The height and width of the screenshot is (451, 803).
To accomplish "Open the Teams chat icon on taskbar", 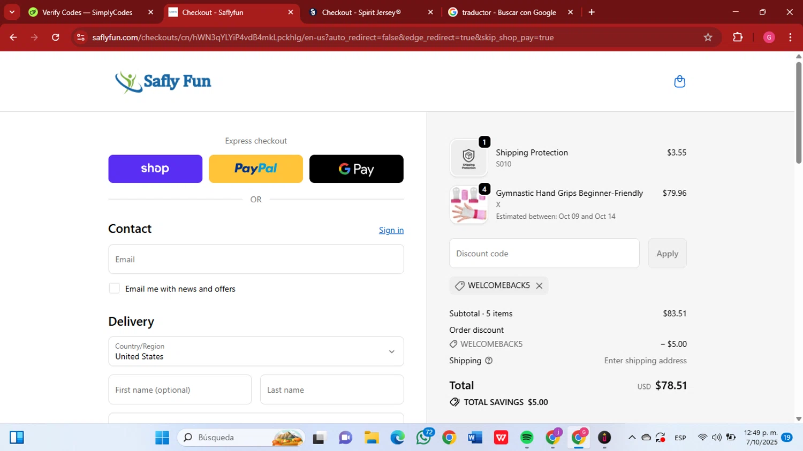I will [345, 438].
